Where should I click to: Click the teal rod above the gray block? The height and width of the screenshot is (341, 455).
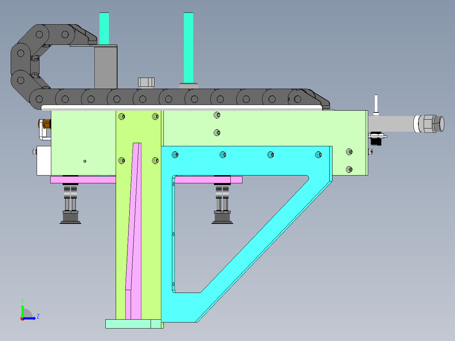104,28
